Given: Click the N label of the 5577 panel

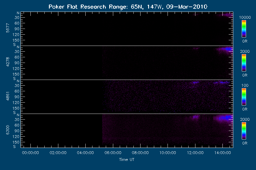Looking at the screenshot, I should click(x=18, y=13).
